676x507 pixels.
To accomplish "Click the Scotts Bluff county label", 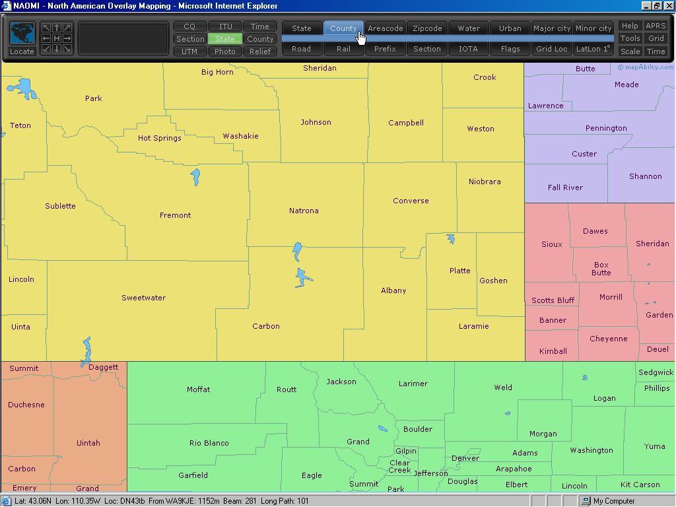I will [553, 300].
